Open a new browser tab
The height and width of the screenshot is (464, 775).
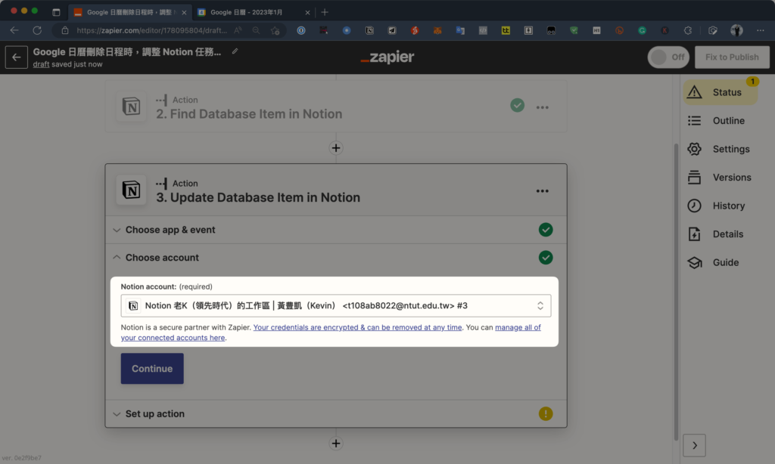[325, 12]
